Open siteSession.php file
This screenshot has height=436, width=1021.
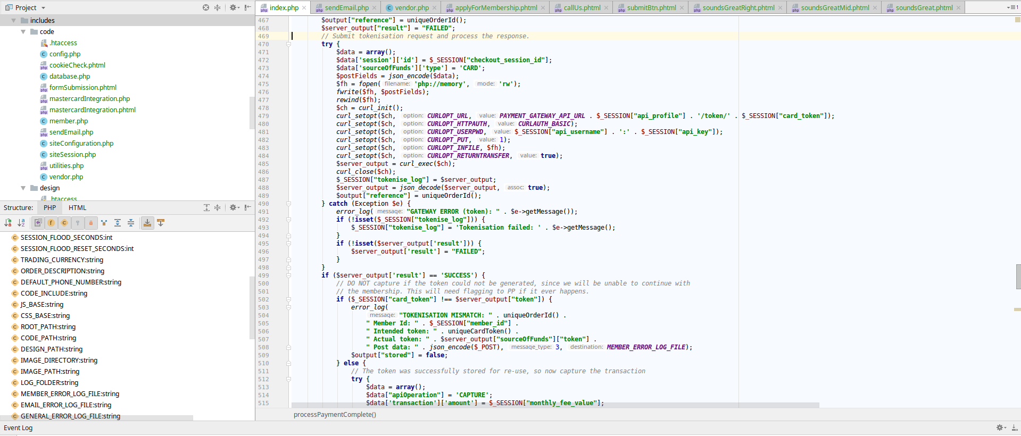[72, 154]
